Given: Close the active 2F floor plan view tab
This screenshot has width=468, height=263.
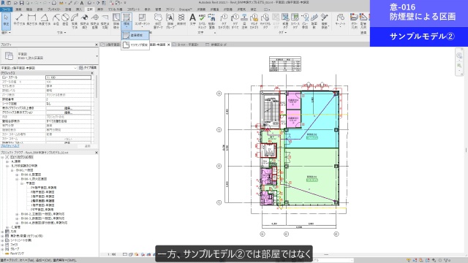Looking at the screenshot, I should [x=168, y=45].
